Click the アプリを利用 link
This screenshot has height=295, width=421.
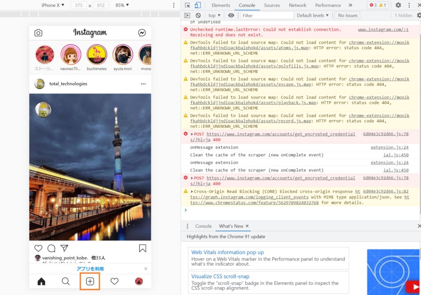[x=90, y=269]
